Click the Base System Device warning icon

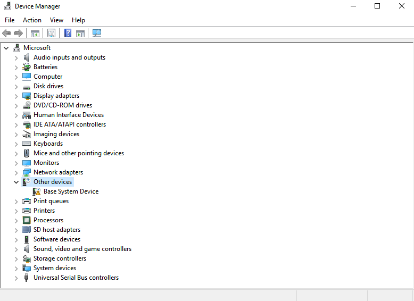click(x=36, y=191)
